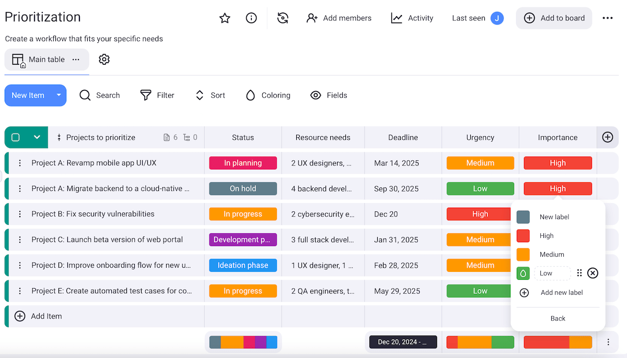Click the drag handle beside Low label
This screenshot has width=627, height=358.
(x=579, y=273)
